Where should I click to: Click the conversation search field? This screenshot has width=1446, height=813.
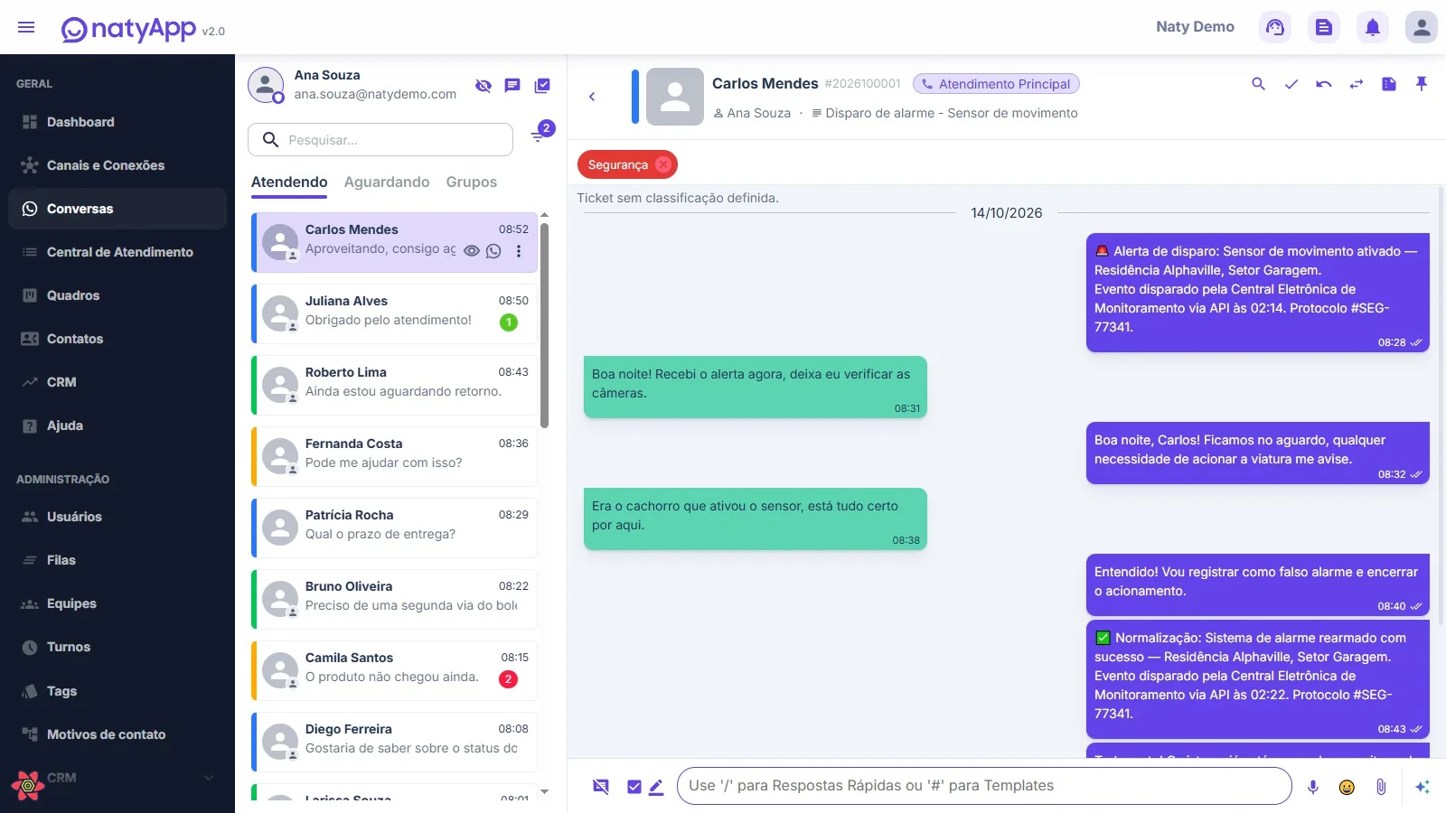380,140
